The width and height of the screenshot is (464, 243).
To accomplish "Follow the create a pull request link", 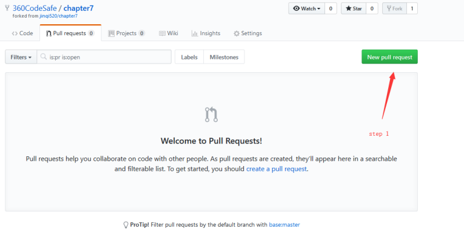I will tap(277, 169).
